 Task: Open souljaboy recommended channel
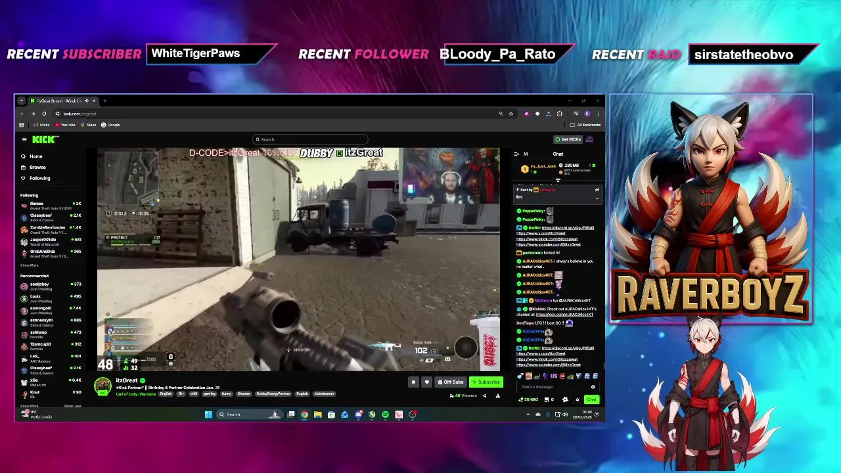[51, 286]
